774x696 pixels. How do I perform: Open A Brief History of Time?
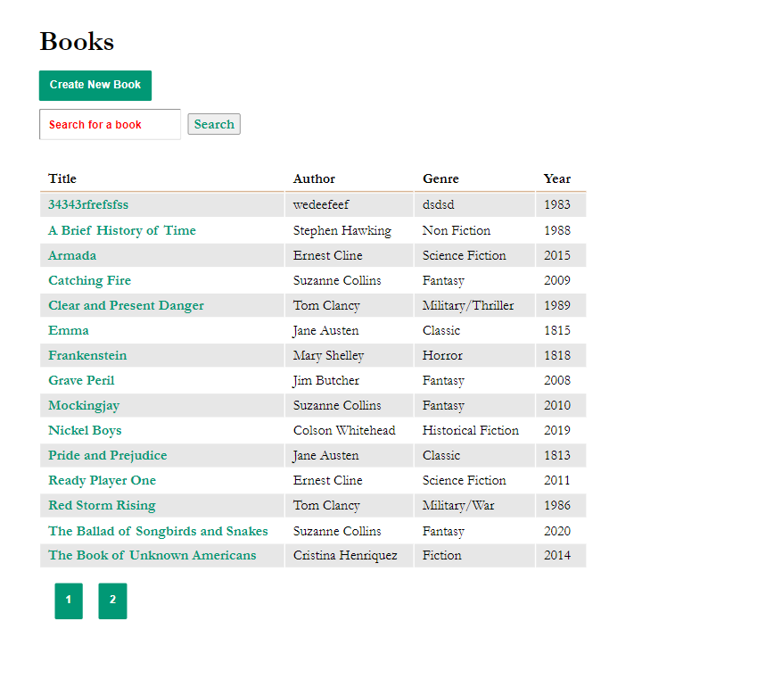pos(122,231)
